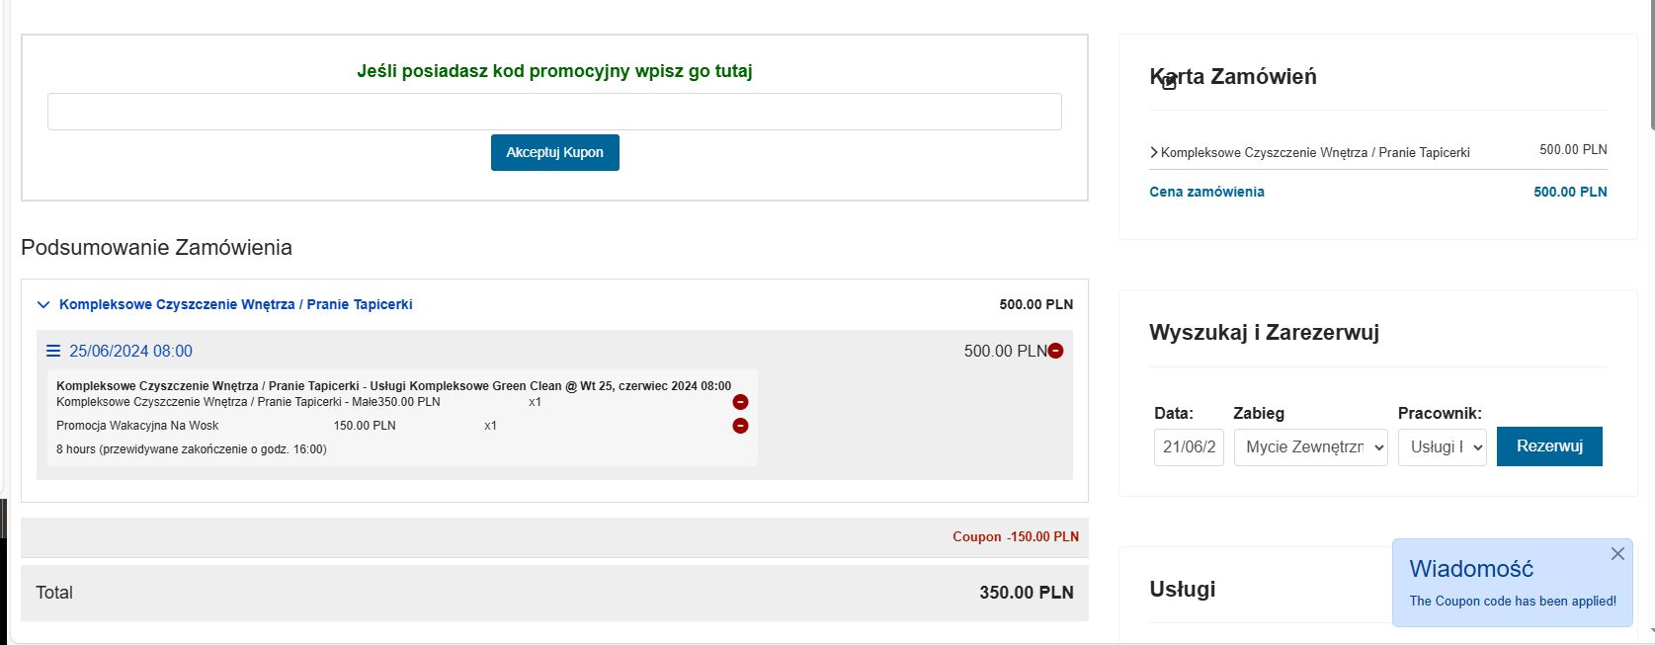Click the page's vertical scrollbar
Image resolution: width=1655 pixels, height=645 pixels.
coord(1650,296)
